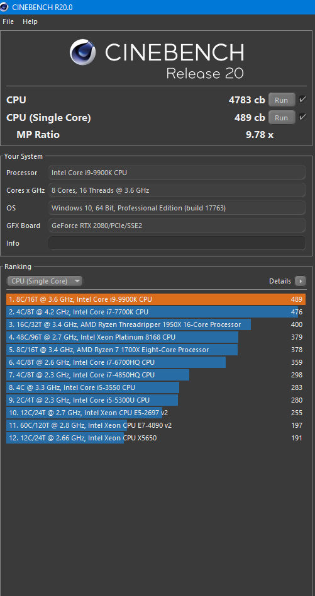Click the Info text field
Image resolution: width=315 pixels, height=596 pixels.
177,243
